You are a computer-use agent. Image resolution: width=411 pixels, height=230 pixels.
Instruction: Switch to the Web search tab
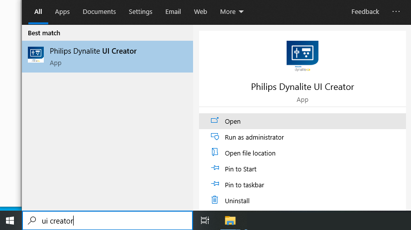[x=201, y=12]
